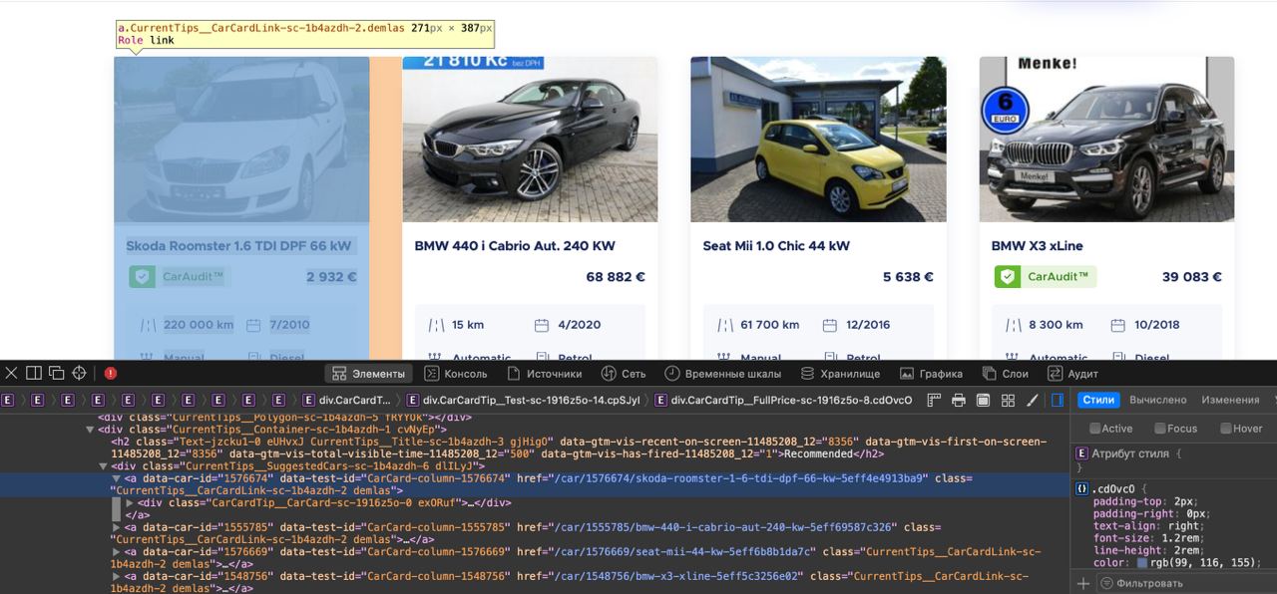Viewport: 1277px width, 594px height.
Task: Click the print media styles printer icon
Action: coord(959,400)
